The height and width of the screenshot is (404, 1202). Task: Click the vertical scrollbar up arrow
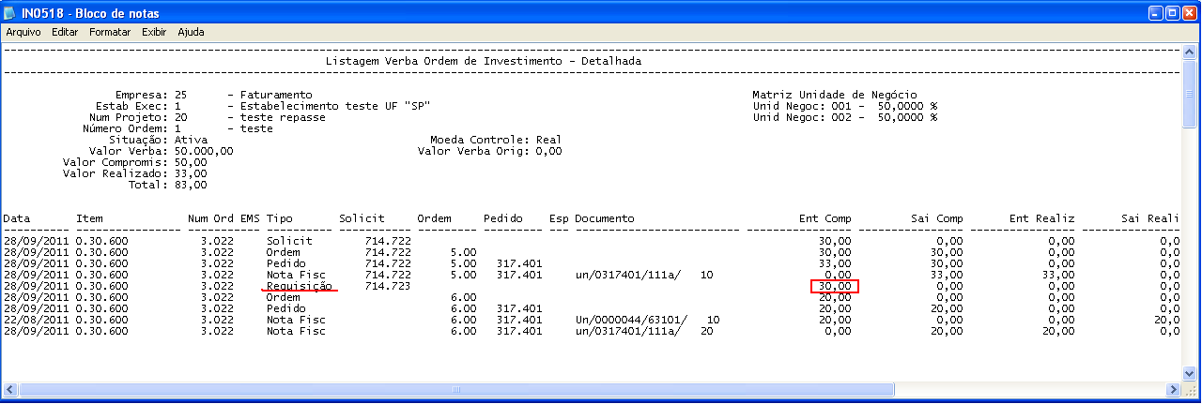[1189, 50]
